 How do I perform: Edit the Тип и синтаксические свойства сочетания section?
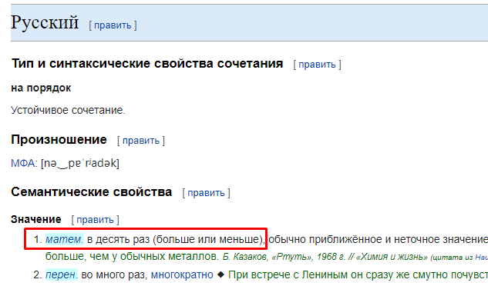(317, 65)
